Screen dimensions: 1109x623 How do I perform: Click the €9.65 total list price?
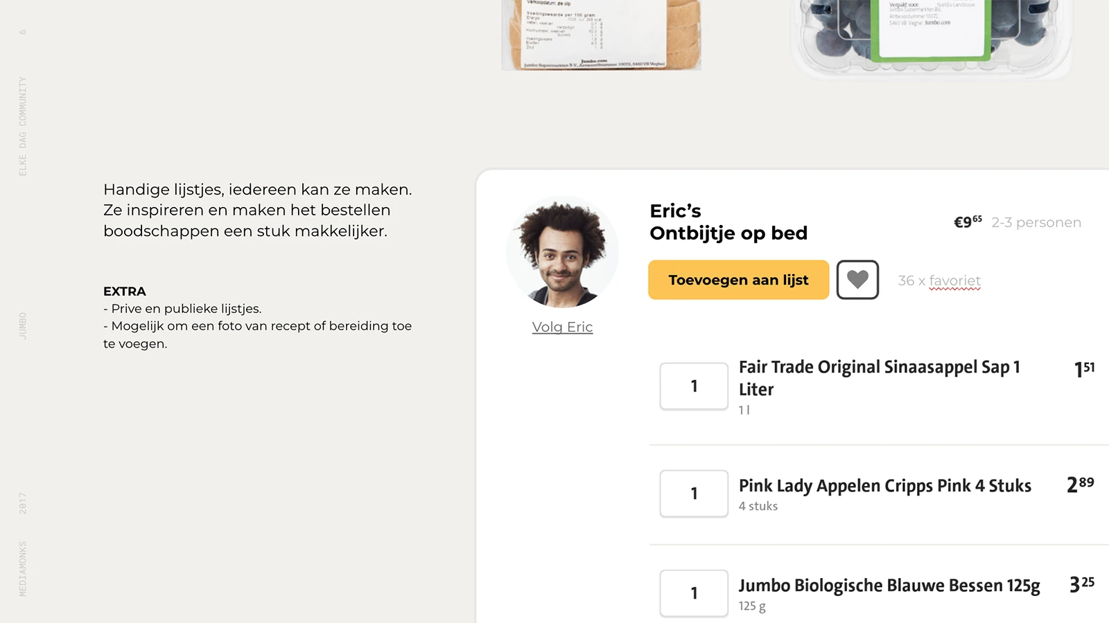(x=968, y=222)
